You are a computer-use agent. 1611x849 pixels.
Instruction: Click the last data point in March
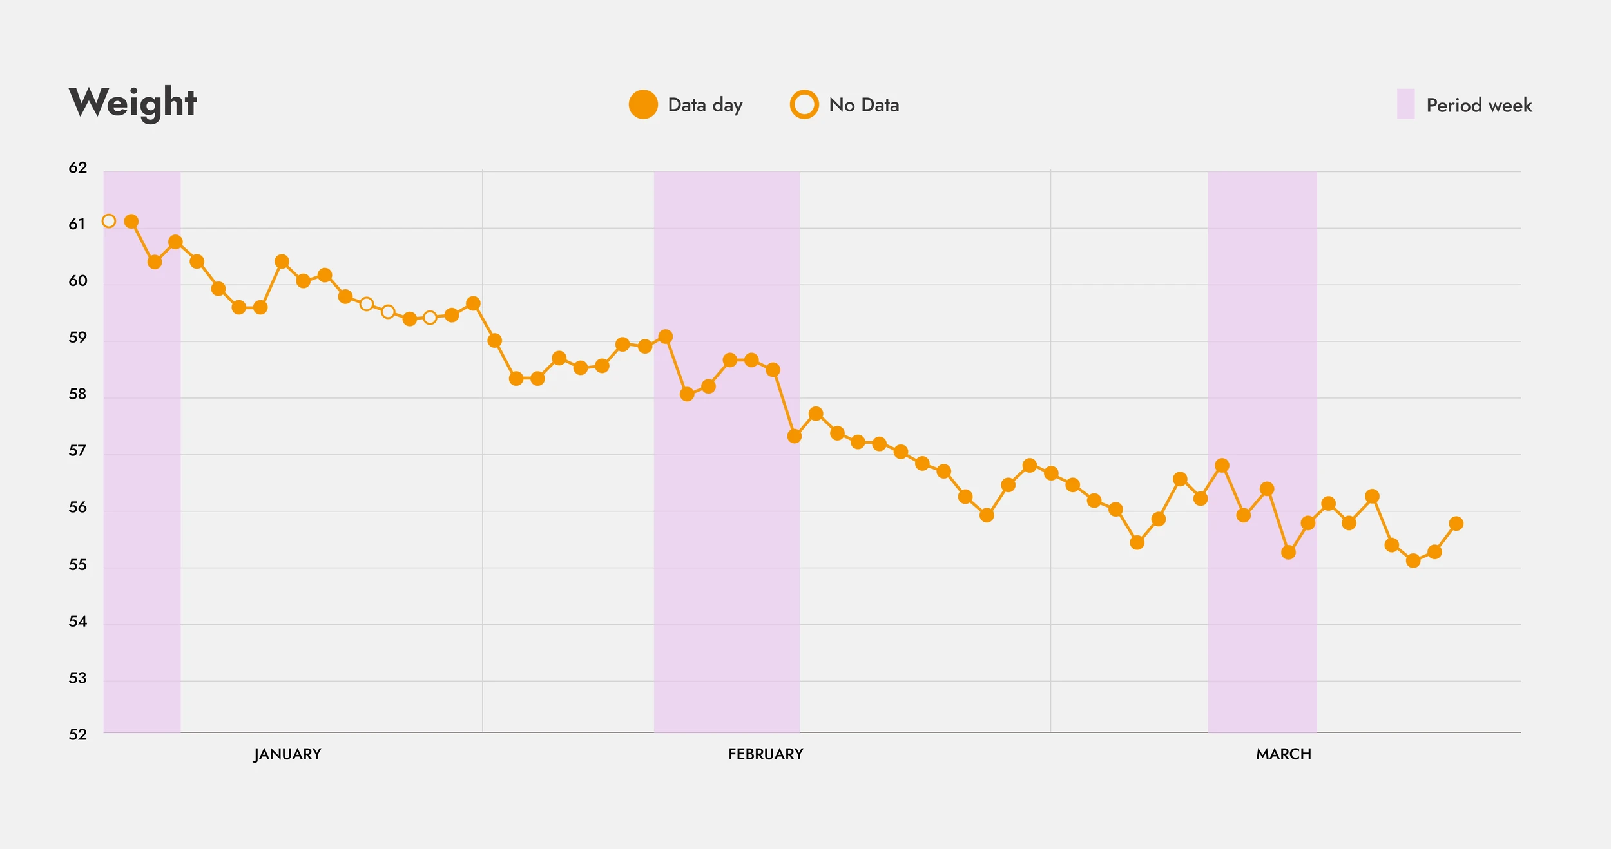(x=1456, y=524)
